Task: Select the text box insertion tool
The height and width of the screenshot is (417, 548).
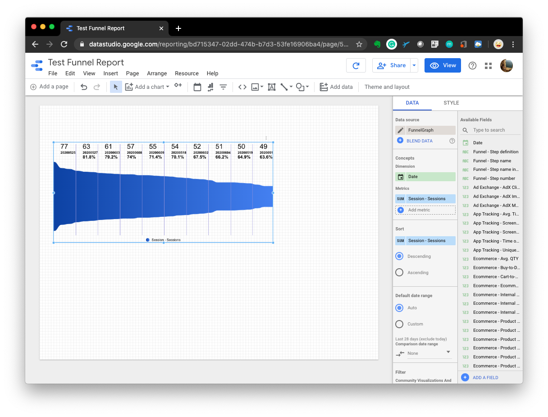Action: (x=271, y=87)
